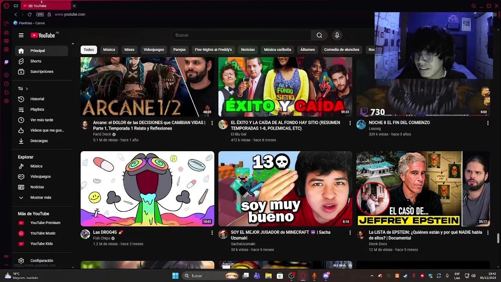Viewport: 501px width, 282px height.
Task: Play the Jeffrey Epstein documentary thumbnail
Action: (423, 189)
